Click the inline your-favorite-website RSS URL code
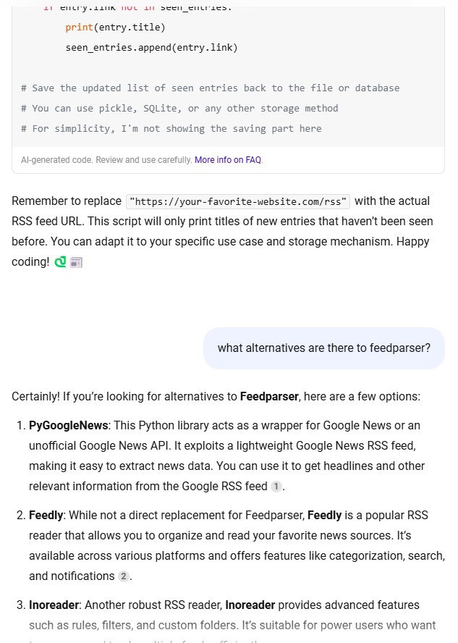Screen dimensions: 458x643 tap(238, 201)
